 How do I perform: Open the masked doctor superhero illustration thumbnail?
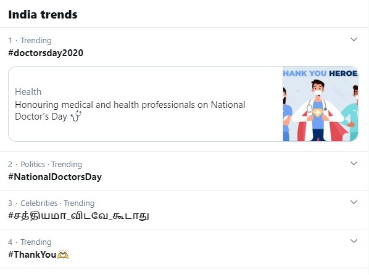point(320,104)
